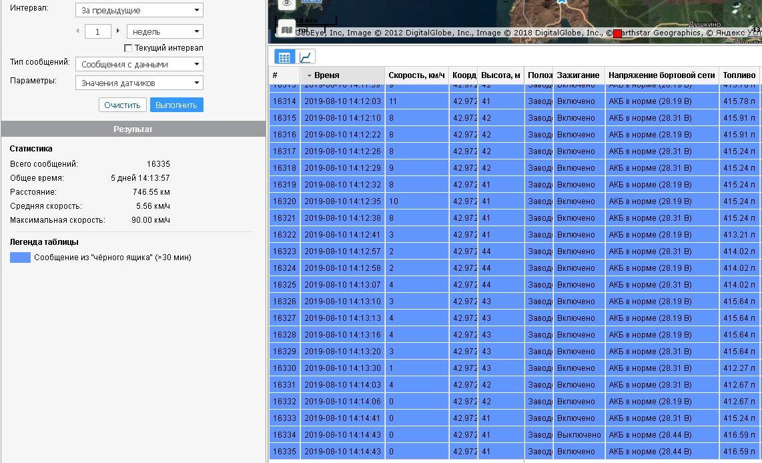Decrease interval count with left arrow
The image size is (762, 463).
point(78,31)
